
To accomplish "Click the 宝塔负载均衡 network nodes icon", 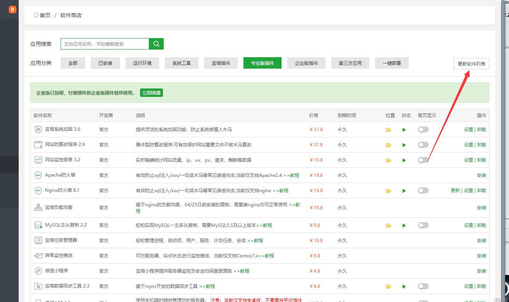I will 38,207.
